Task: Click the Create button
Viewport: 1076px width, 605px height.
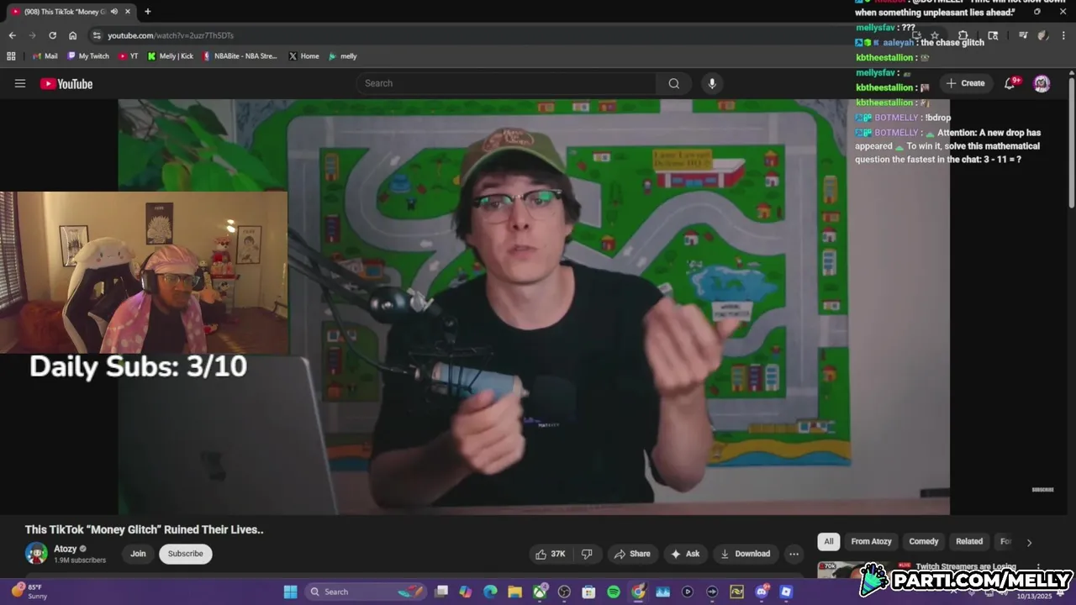Action: (x=965, y=83)
